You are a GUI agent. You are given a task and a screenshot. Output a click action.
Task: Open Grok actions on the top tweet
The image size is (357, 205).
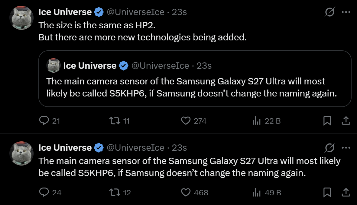tap(329, 11)
